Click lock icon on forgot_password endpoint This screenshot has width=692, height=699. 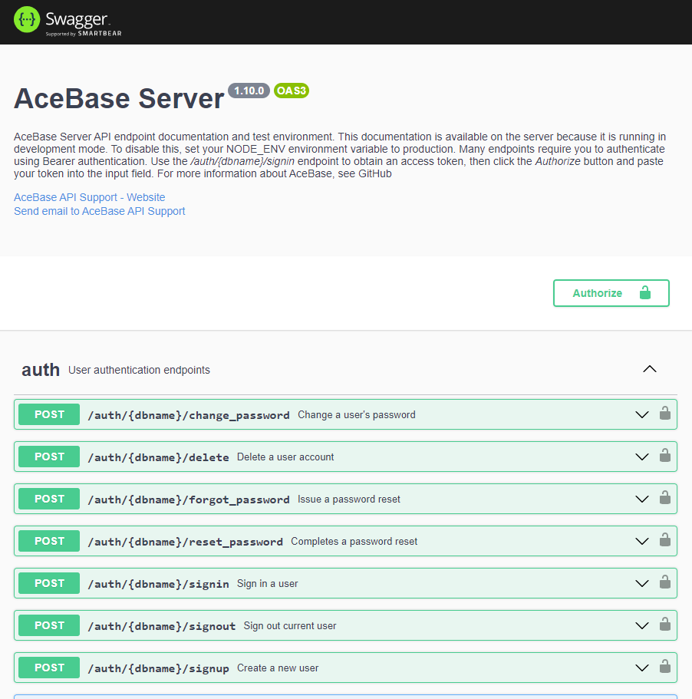click(665, 497)
